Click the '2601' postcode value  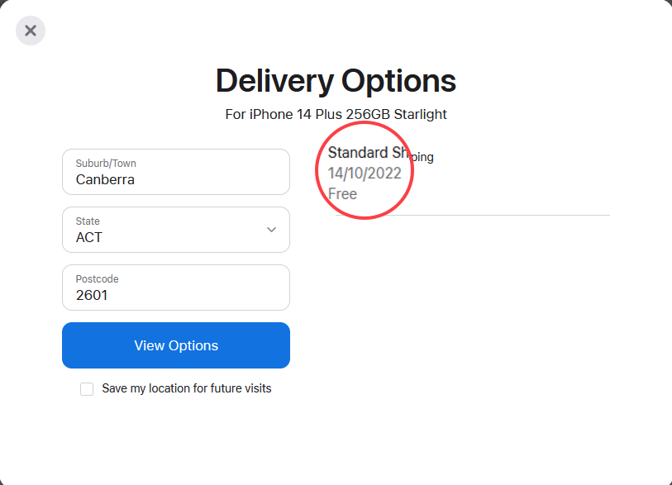pyautogui.click(x=92, y=295)
